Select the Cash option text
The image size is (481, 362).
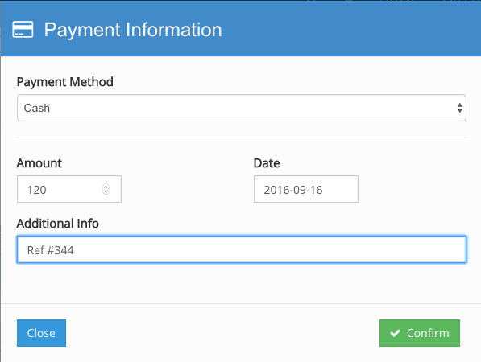point(37,108)
